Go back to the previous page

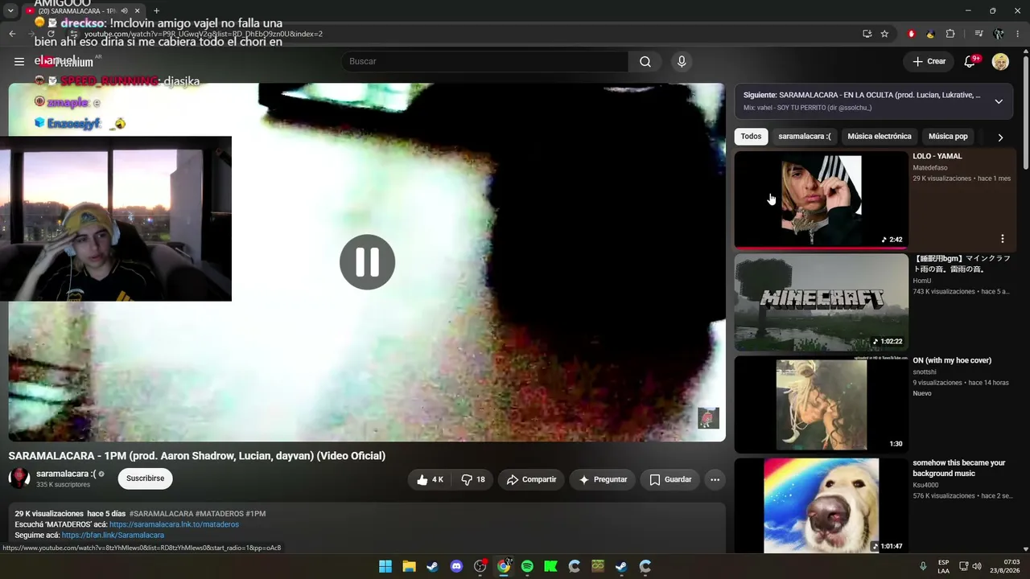click(12, 34)
